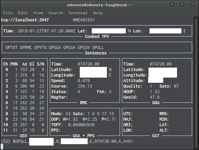Viewport: 199px width, 150px height.
Task: Click the FAA label in RMC
Action: [x=102, y=92]
